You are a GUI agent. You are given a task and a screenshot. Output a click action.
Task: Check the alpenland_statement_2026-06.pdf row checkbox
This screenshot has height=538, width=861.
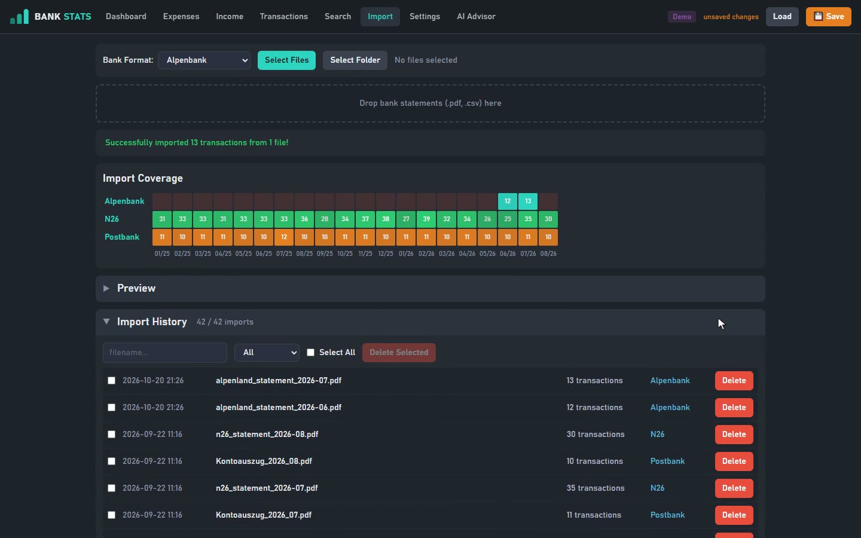tap(111, 408)
